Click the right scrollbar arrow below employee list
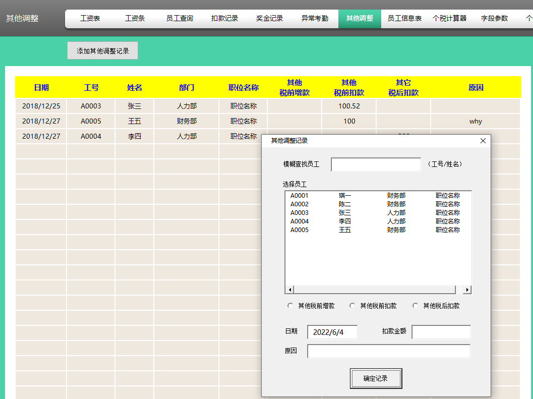The image size is (533, 399). point(466,289)
